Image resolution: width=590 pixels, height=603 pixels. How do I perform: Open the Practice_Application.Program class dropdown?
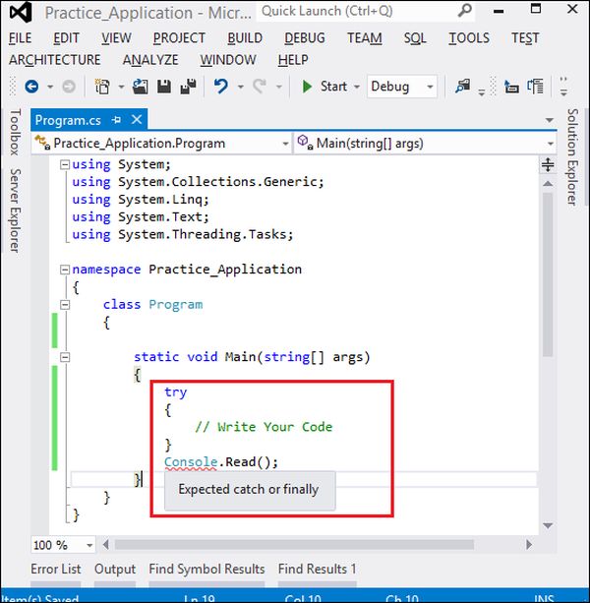[x=161, y=144]
